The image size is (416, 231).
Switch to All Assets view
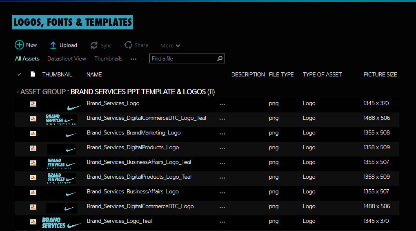point(27,58)
